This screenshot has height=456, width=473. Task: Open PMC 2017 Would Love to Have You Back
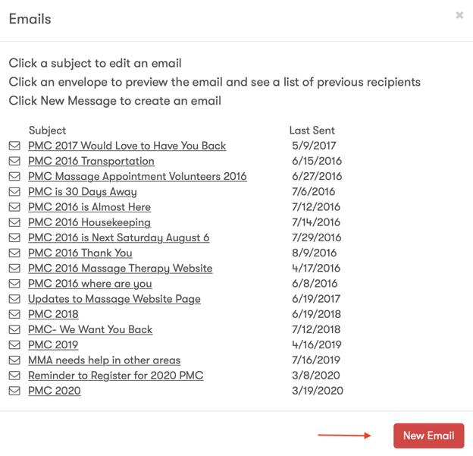pyautogui.click(x=127, y=146)
